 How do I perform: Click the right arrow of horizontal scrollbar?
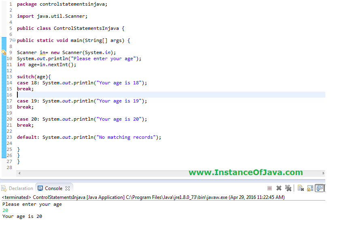[323, 173]
